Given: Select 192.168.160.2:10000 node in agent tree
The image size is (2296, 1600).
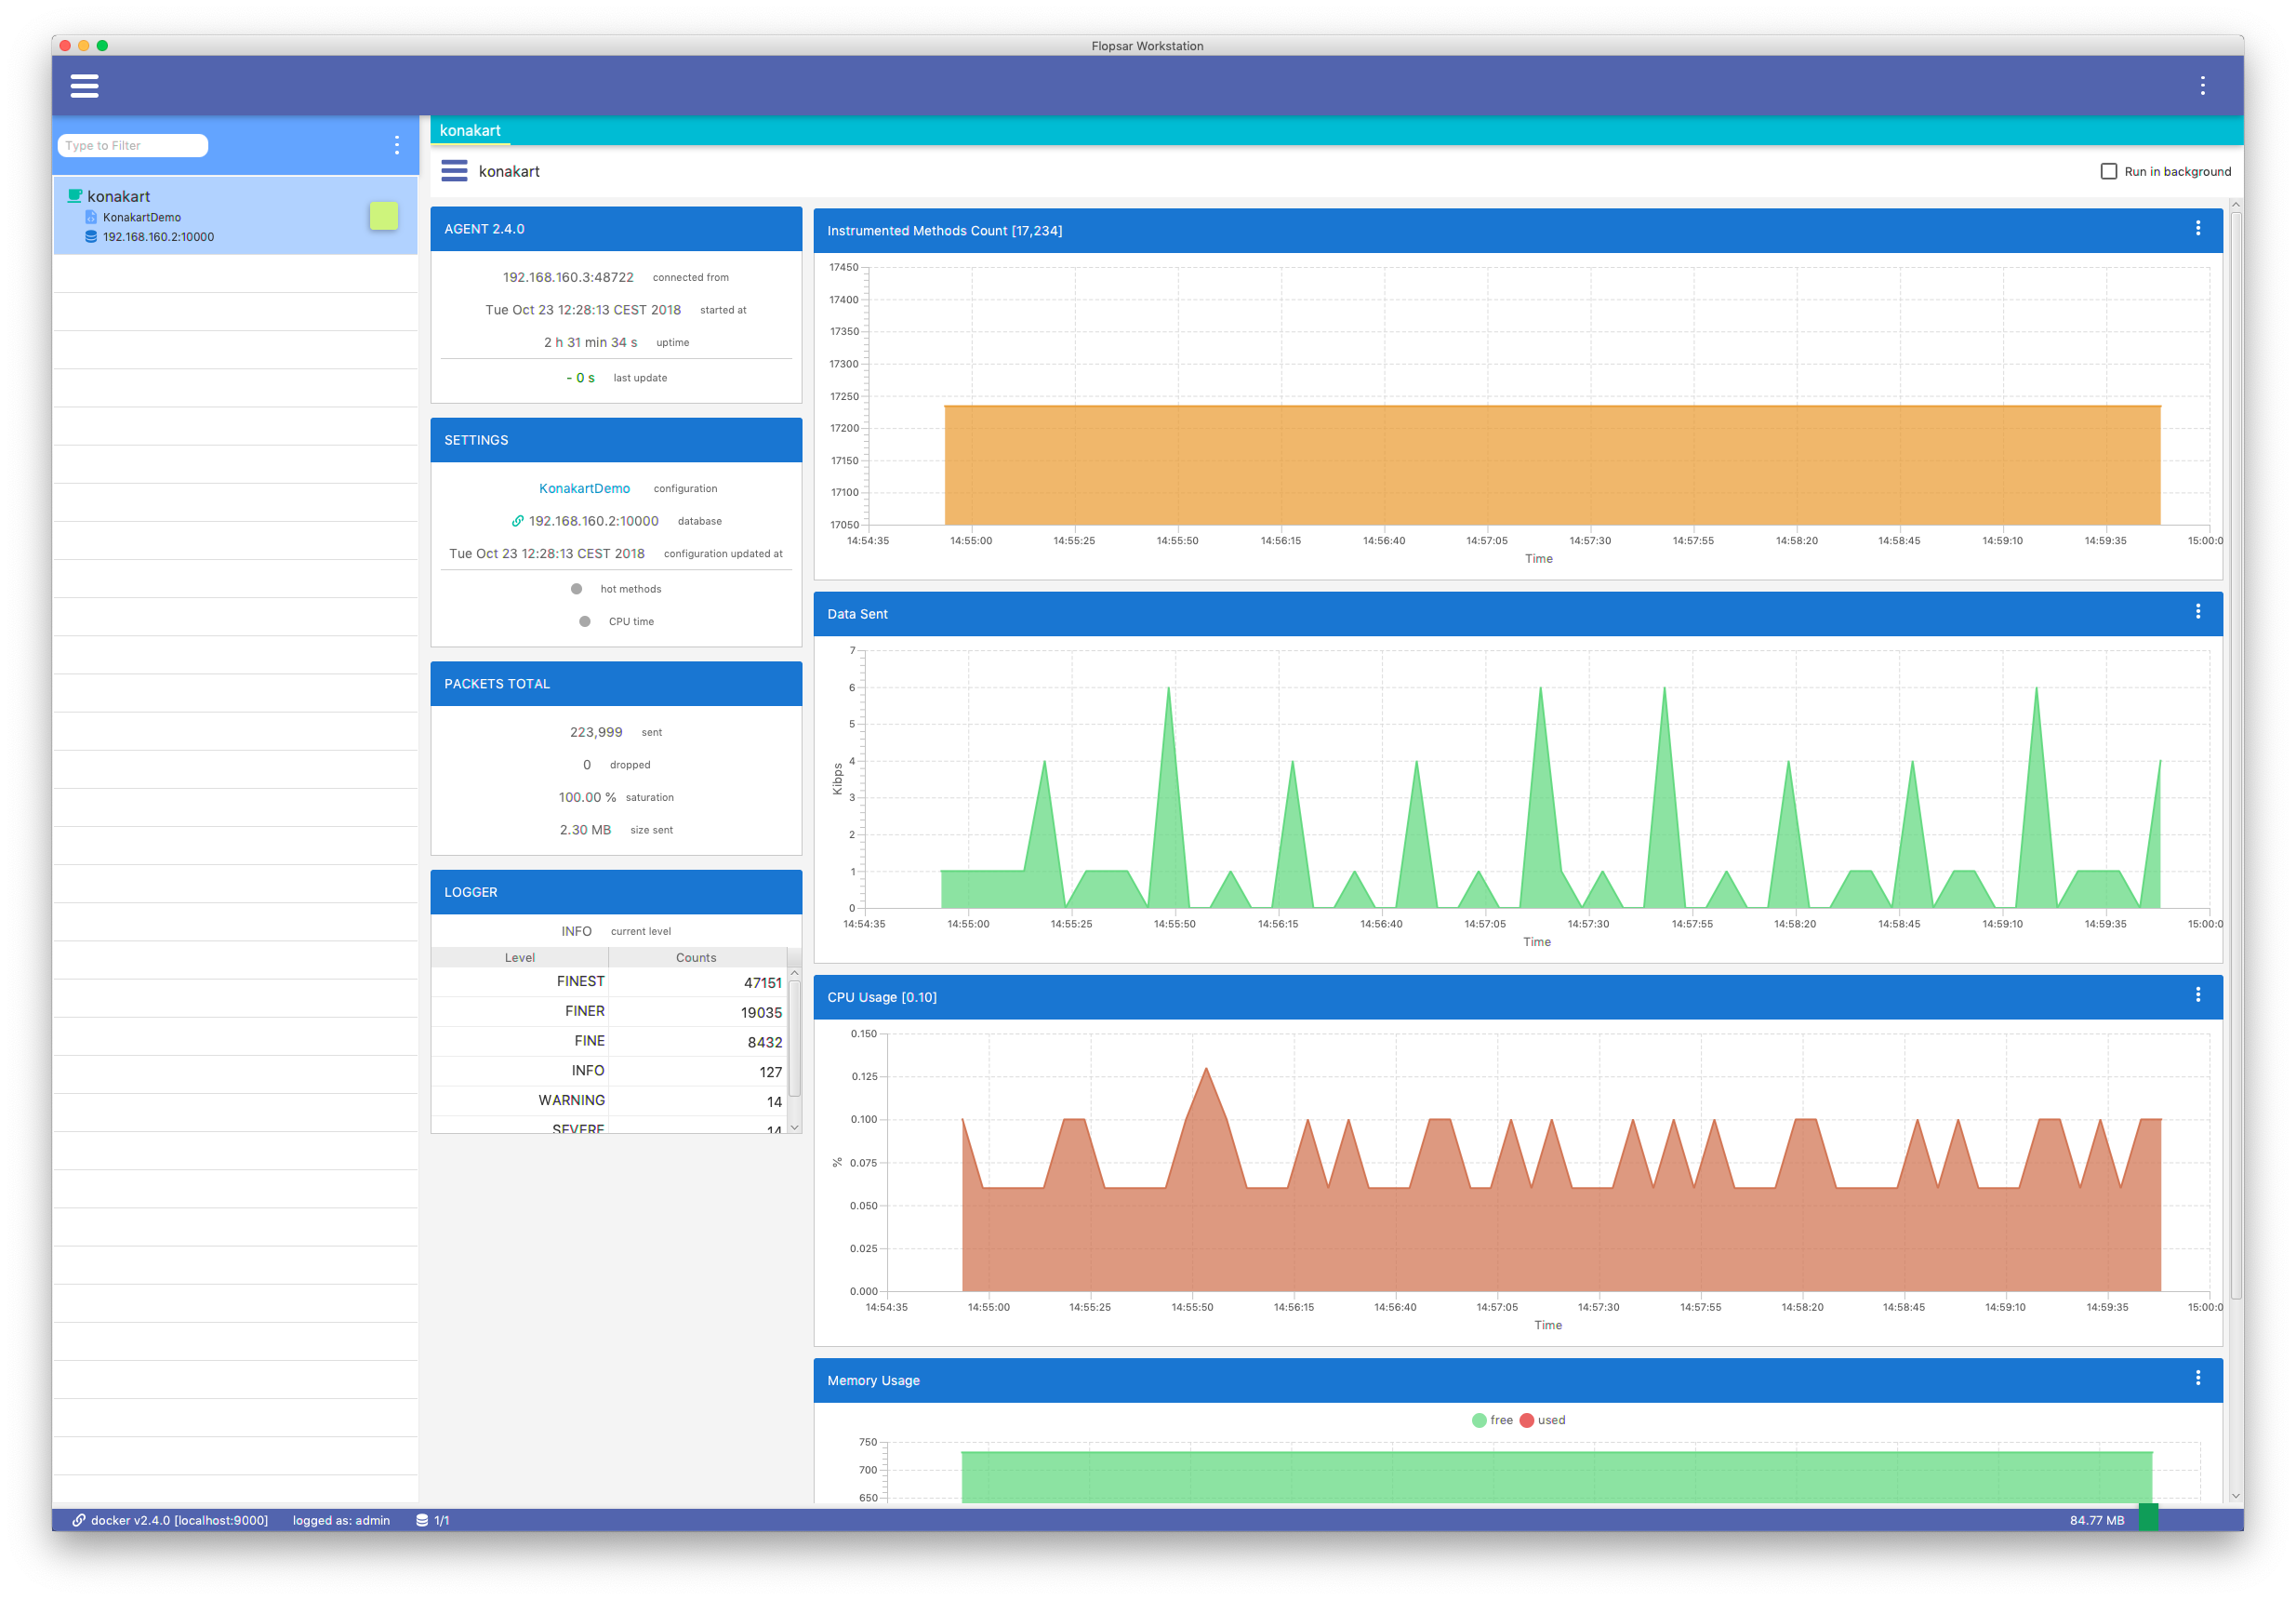Looking at the screenshot, I should (x=158, y=237).
